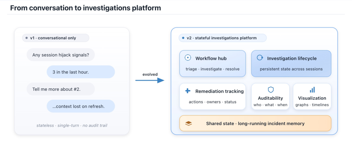Click the Auditability shield icon
This screenshot has height=149, width=352.
271,90
